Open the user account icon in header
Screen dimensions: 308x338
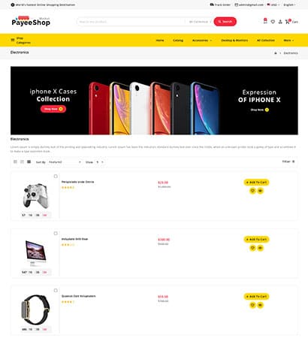(x=280, y=22)
